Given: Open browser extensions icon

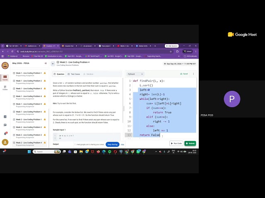Looking at the screenshot, I should tap(177, 52).
